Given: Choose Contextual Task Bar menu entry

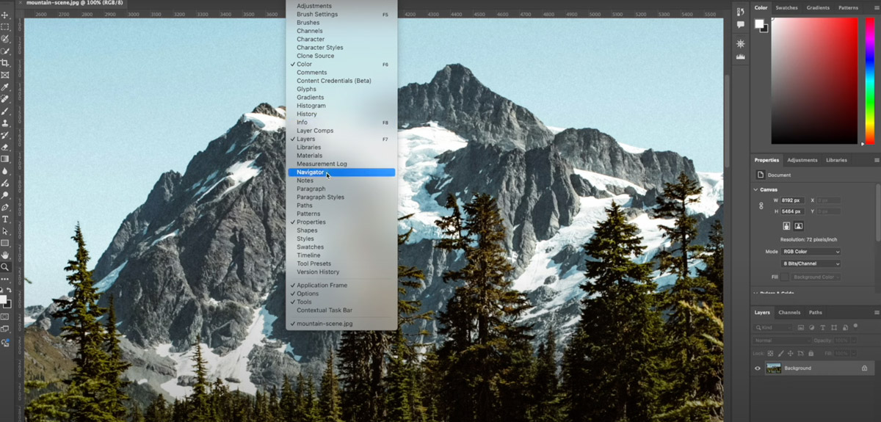Looking at the screenshot, I should point(341,310).
